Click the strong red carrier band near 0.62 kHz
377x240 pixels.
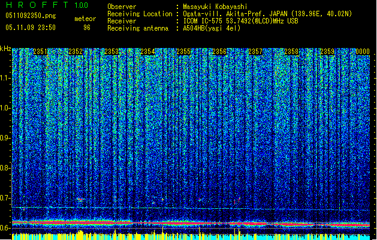191,224
